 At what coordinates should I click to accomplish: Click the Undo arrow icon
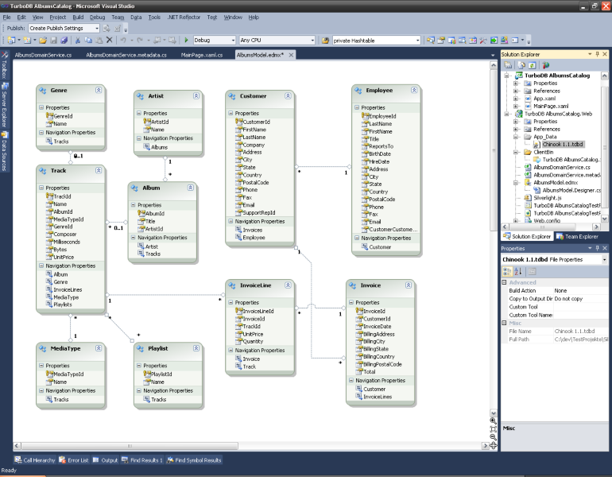coord(123,41)
